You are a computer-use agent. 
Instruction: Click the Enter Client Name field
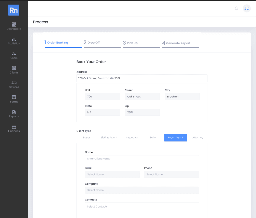(x=142, y=159)
